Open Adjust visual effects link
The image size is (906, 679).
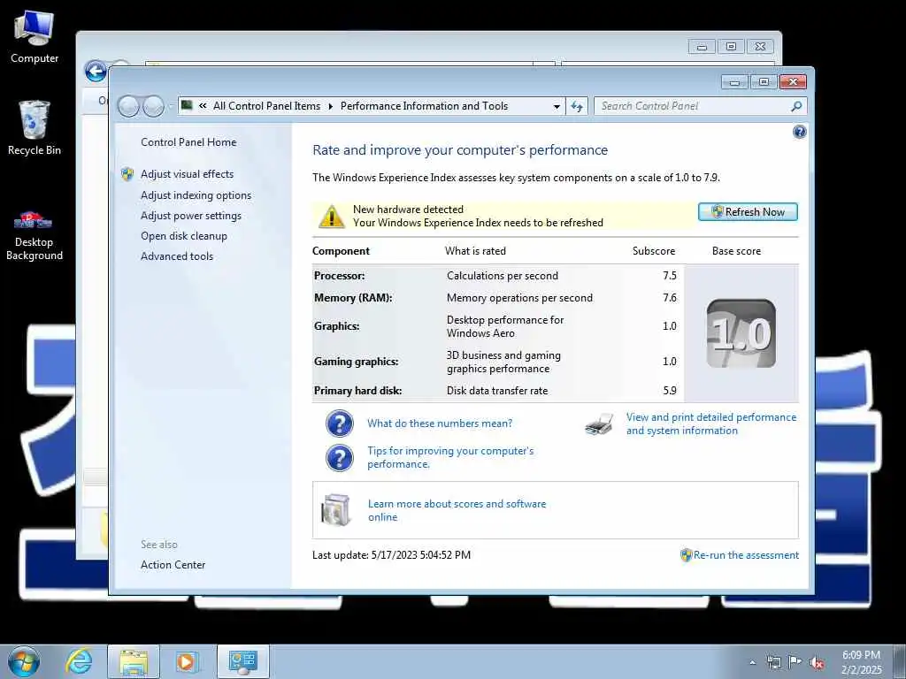[188, 174]
